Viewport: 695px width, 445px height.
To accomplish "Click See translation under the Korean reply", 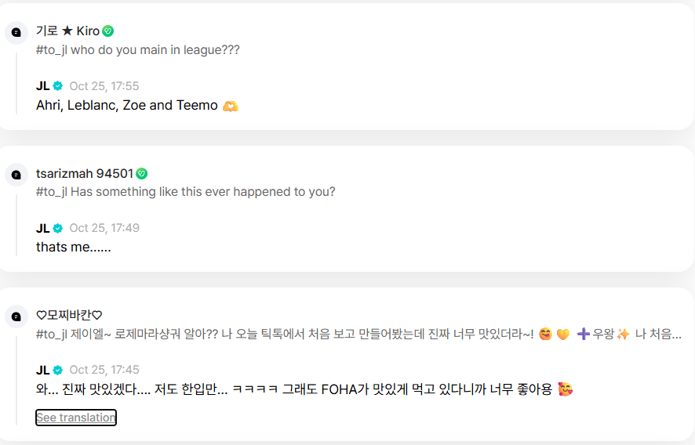I will click(x=76, y=418).
